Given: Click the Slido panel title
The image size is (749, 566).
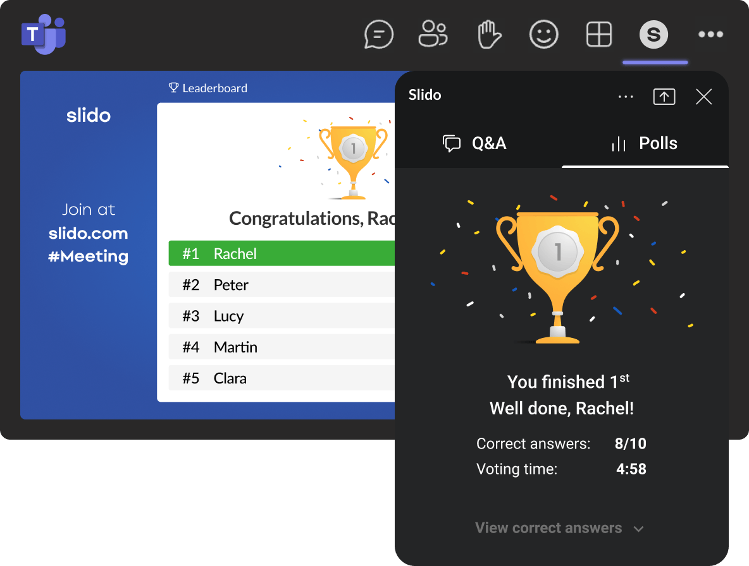Looking at the screenshot, I should 424,95.
